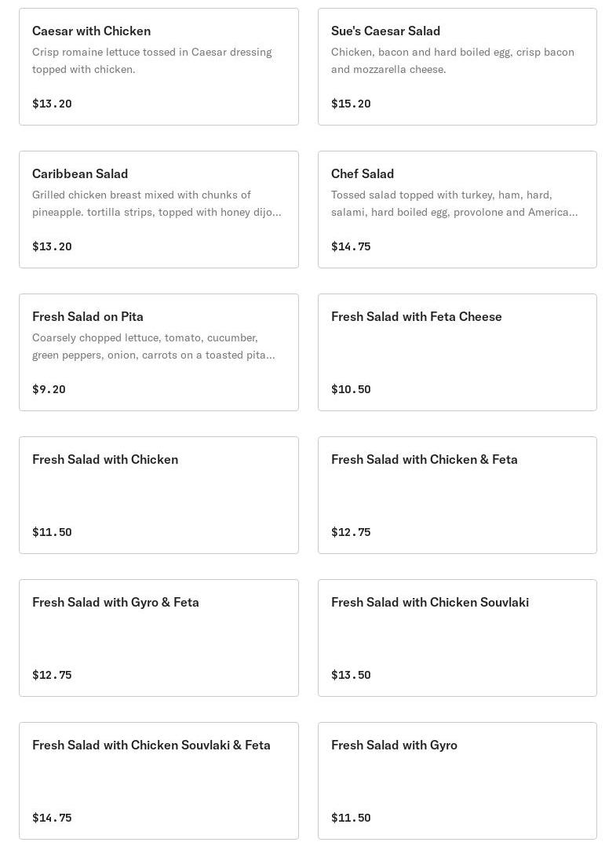Click the $13.50 Chicken Souvlaki salad price

click(x=351, y=675)
